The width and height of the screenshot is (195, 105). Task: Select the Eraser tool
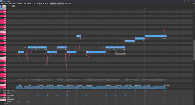44,4
